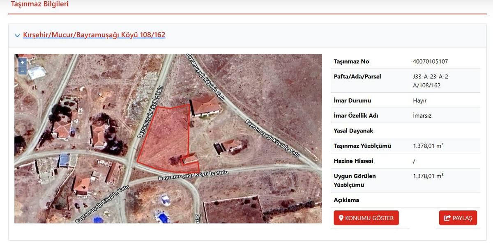Click the Taşınmaz Yüzölçümü value 1.378,01 m²

click(x=428, y=146)
